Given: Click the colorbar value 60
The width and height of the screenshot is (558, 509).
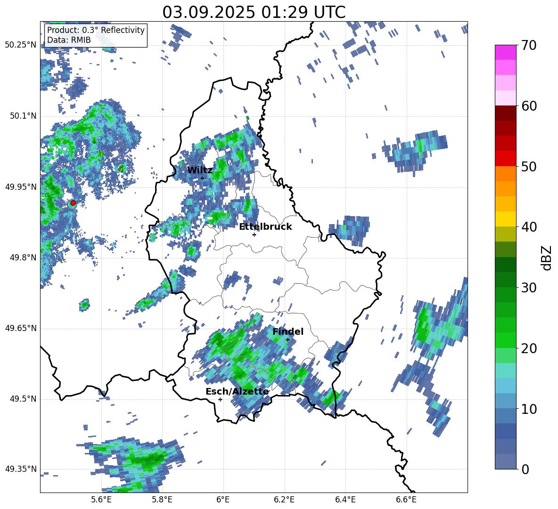Looking at the screenshot, I should click(529, 106).
